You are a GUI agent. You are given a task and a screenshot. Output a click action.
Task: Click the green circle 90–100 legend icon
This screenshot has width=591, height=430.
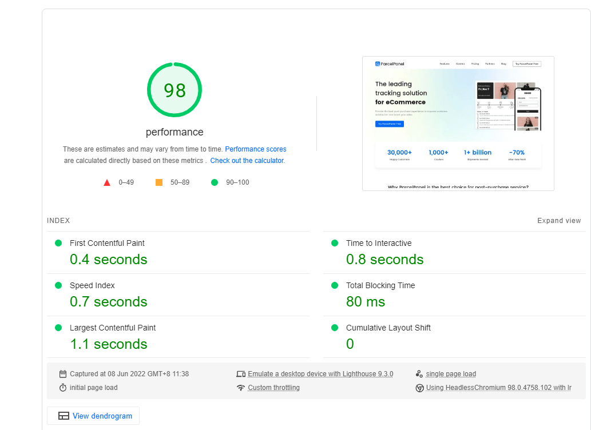(x=215, y=182)
